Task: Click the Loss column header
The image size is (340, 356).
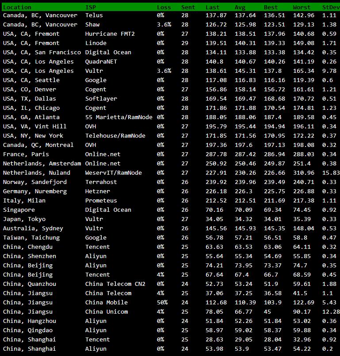Action: [x=164, y=7]
